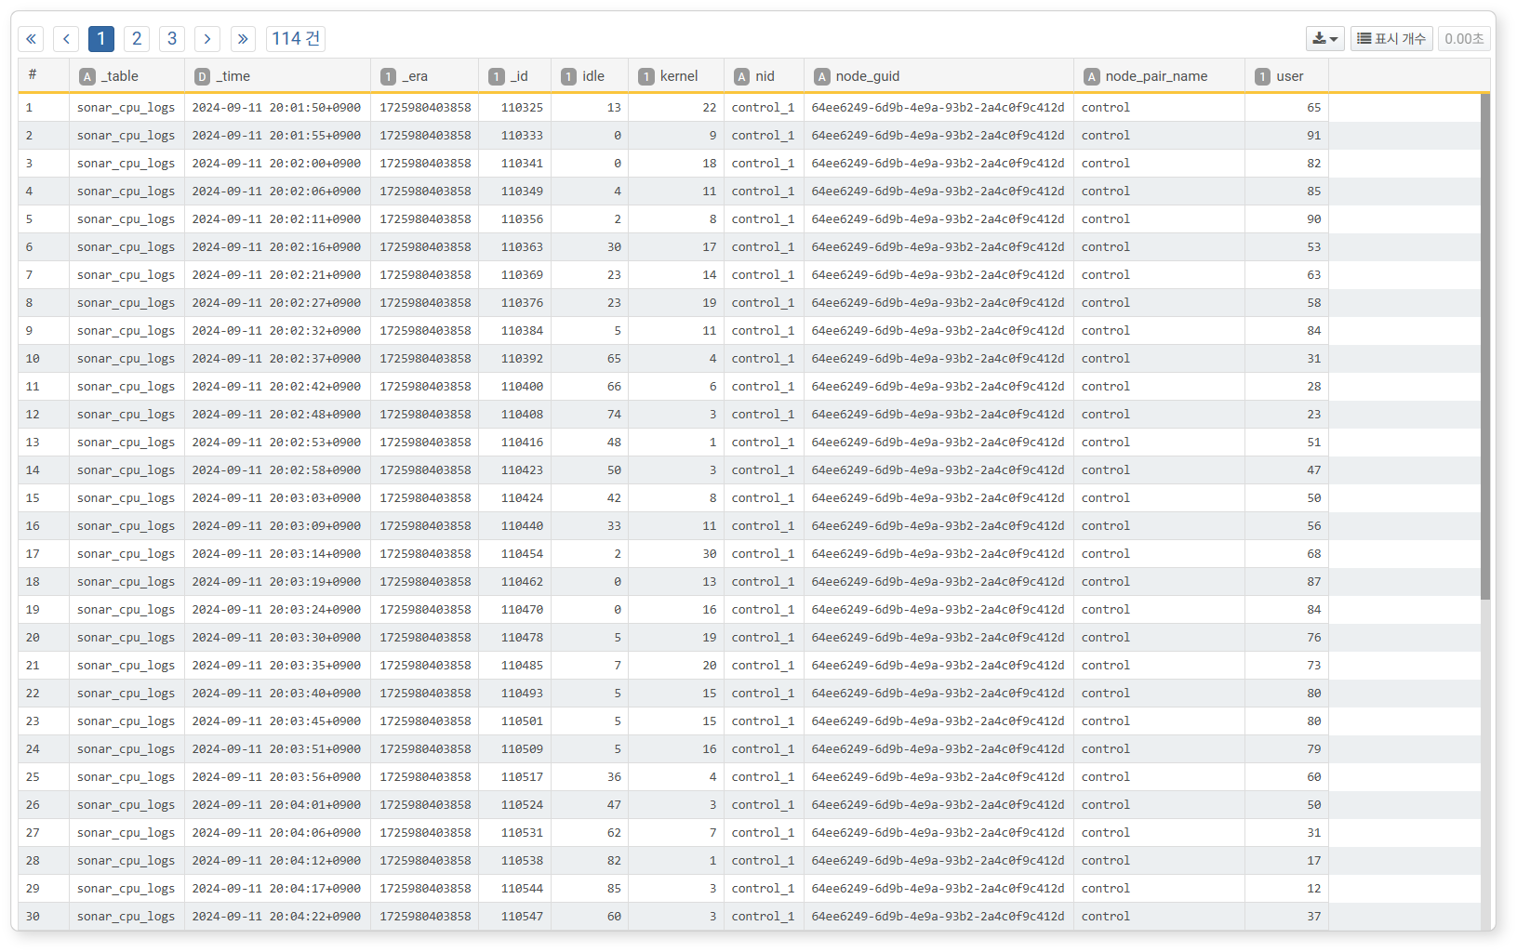
Task: Select _id value 110384
Action: click(x=522, y=331)
